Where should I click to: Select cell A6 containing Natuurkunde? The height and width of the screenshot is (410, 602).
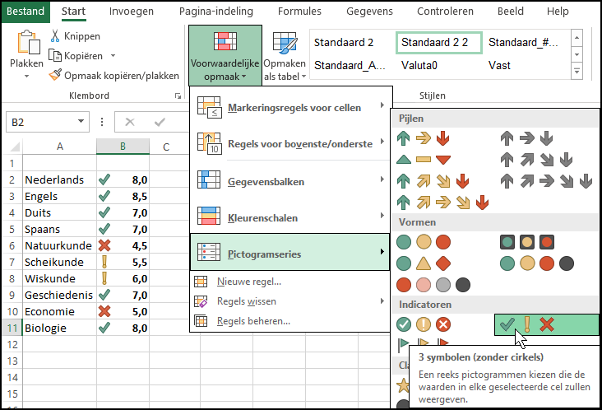(59, 245)
